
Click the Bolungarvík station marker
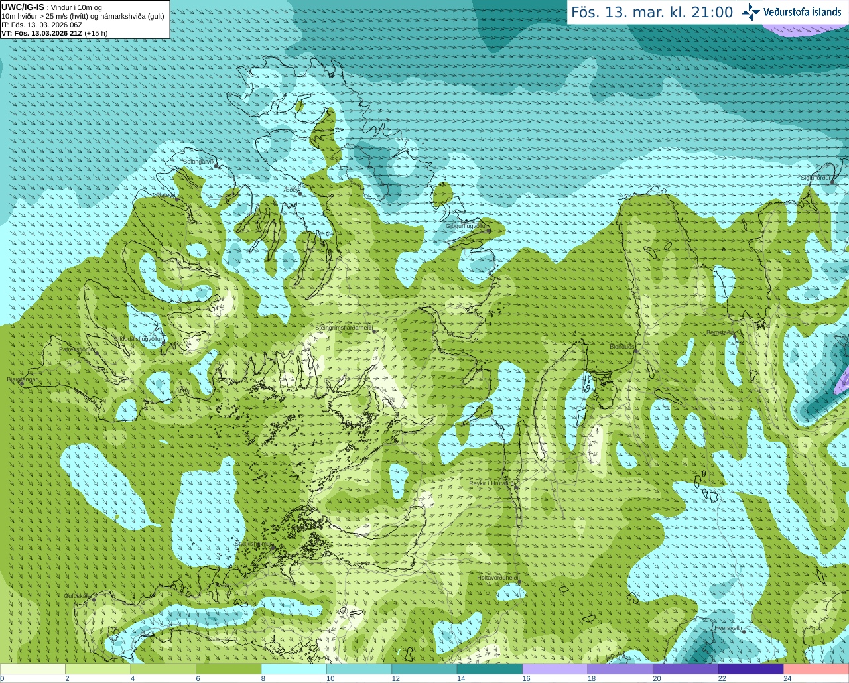click(216, 166)
